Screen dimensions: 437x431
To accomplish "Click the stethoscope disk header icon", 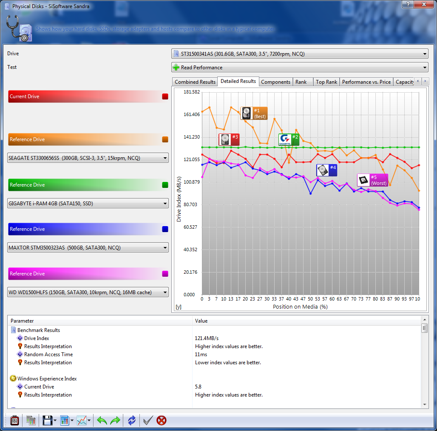I will coord(19,28).
